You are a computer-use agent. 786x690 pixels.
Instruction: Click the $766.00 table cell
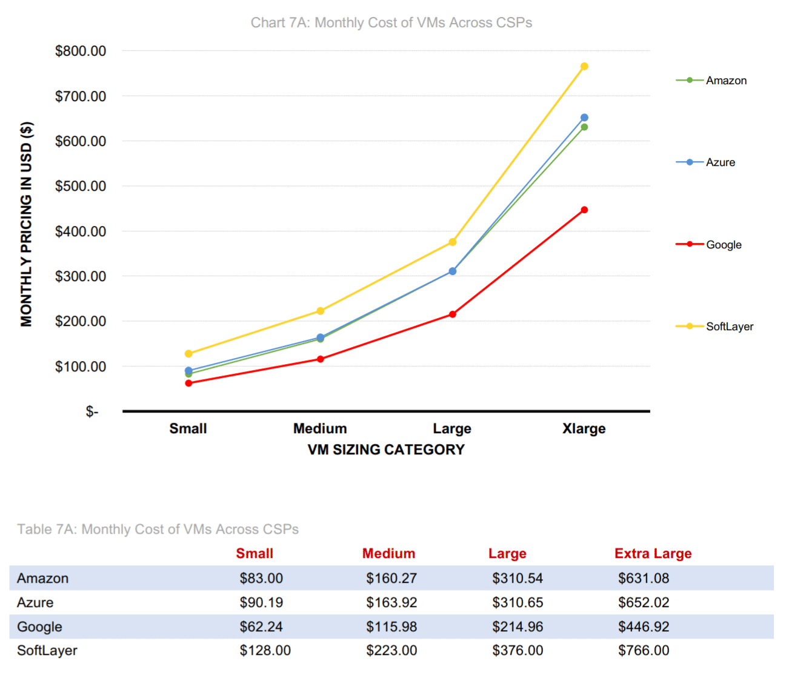click(x=644, y=651)
